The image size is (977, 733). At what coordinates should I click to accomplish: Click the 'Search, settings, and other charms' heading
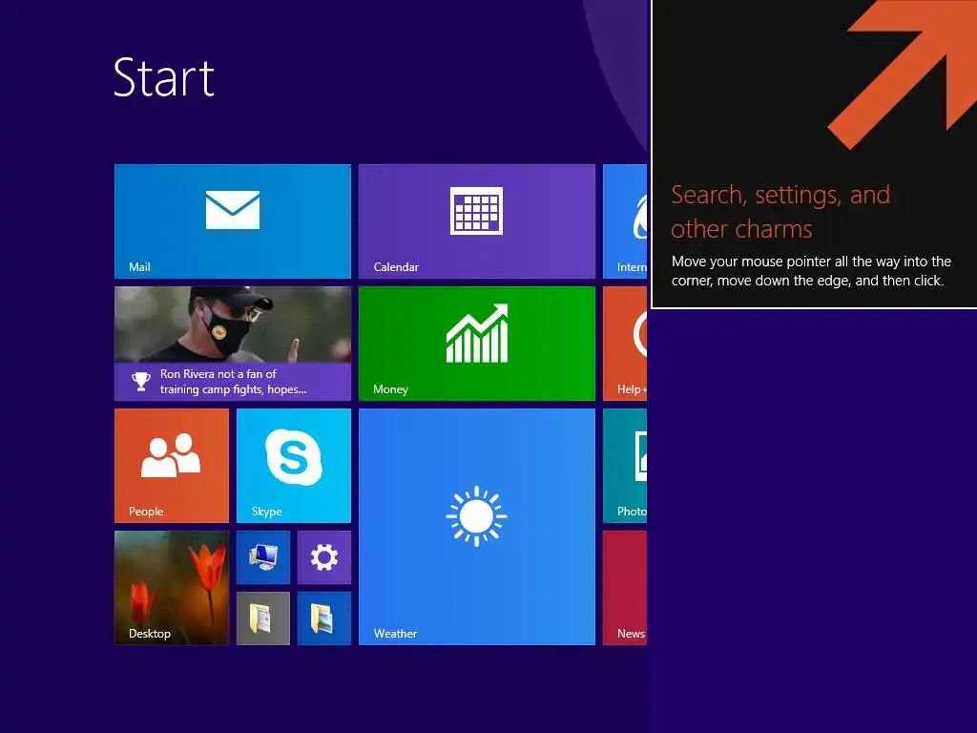point(780,212)
